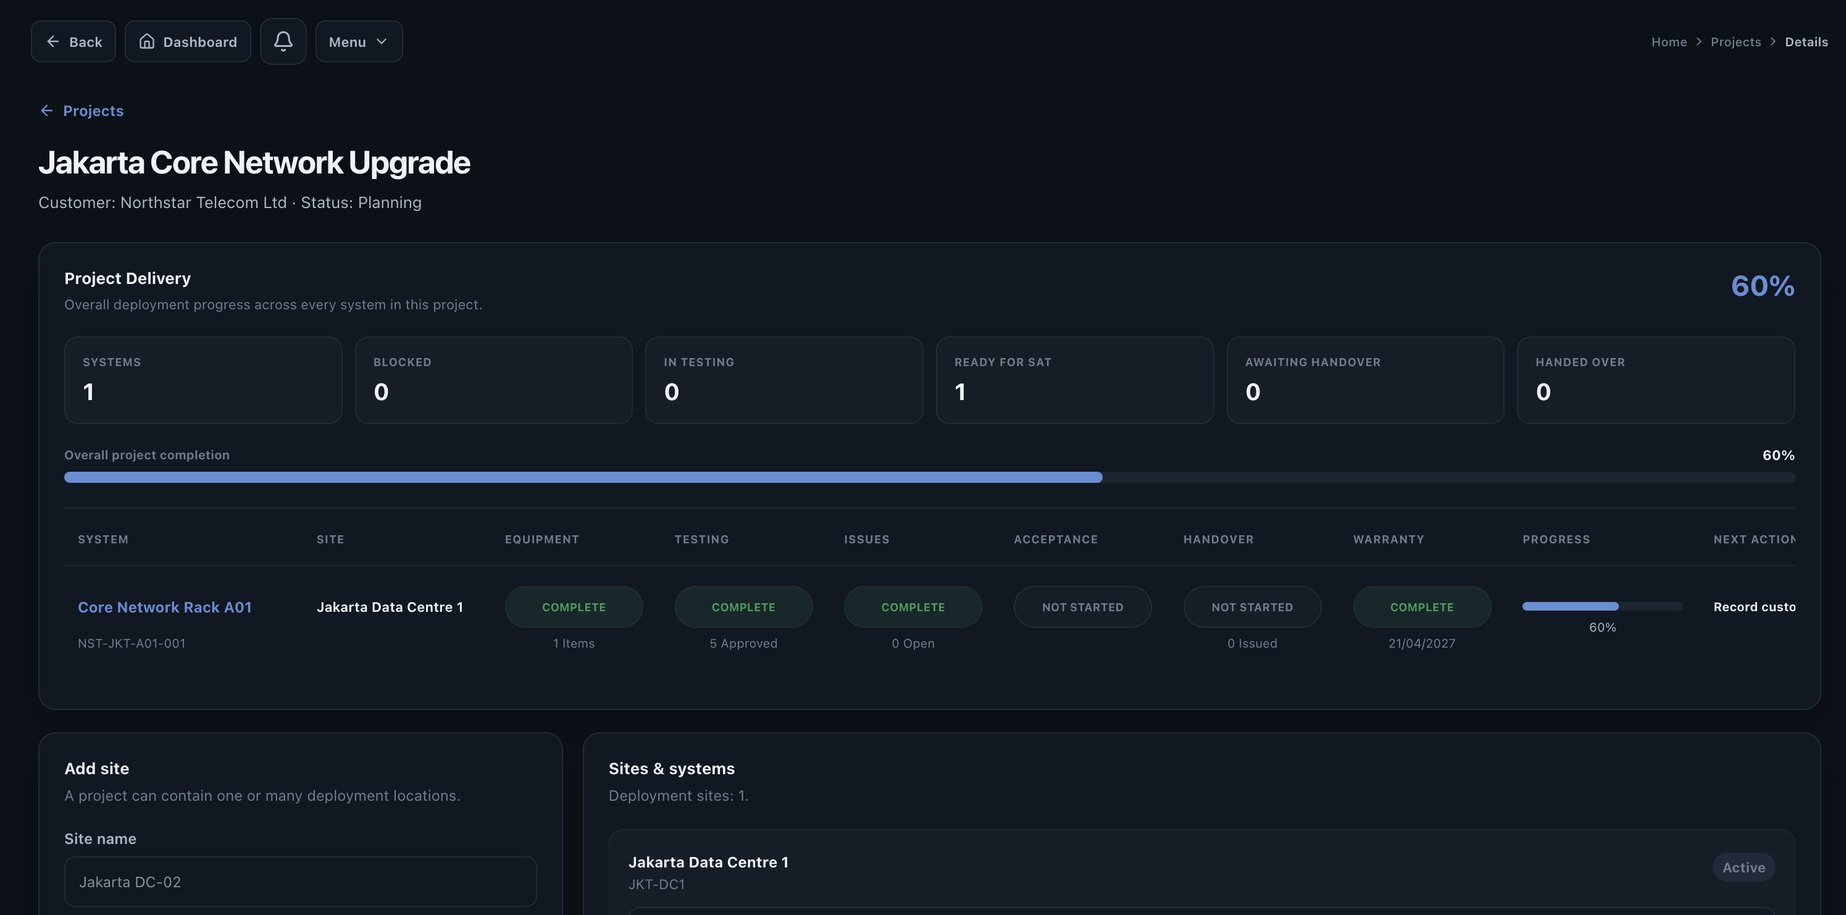This screenshot has height=915, width=1846.
Task: Click the Handed Over stat card
Action: pos(1656,380)
